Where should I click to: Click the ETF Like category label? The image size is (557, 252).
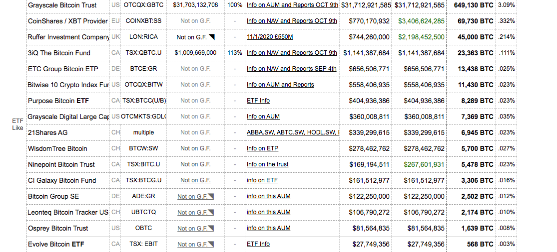[x=17, y=124]
